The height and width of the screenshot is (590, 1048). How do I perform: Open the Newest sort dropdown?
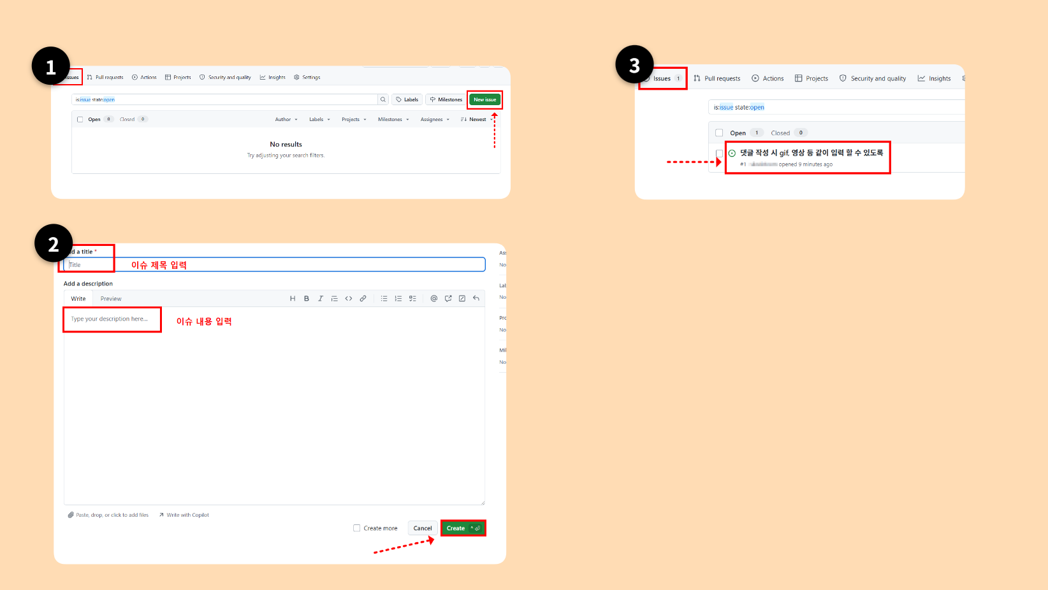[477, 119]
